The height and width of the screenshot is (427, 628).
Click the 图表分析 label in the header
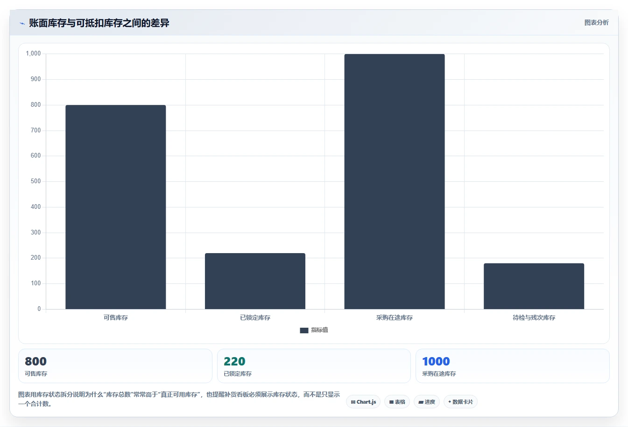click(596, 22)
